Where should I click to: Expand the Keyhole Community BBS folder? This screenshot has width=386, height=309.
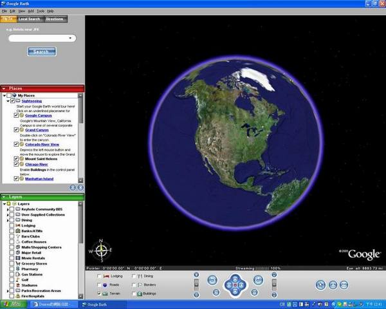click(x=8, y=209)
